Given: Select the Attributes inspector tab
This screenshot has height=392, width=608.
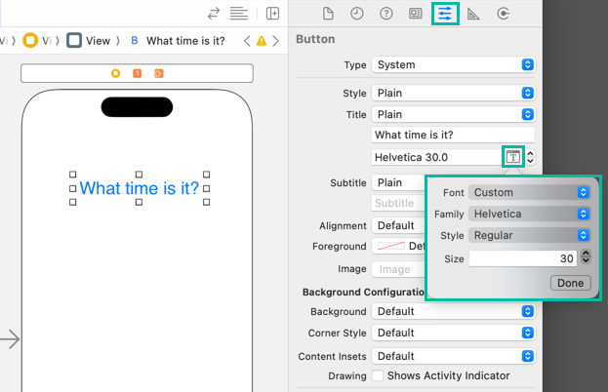Looking at the screenshot, I should click(445, 14).
